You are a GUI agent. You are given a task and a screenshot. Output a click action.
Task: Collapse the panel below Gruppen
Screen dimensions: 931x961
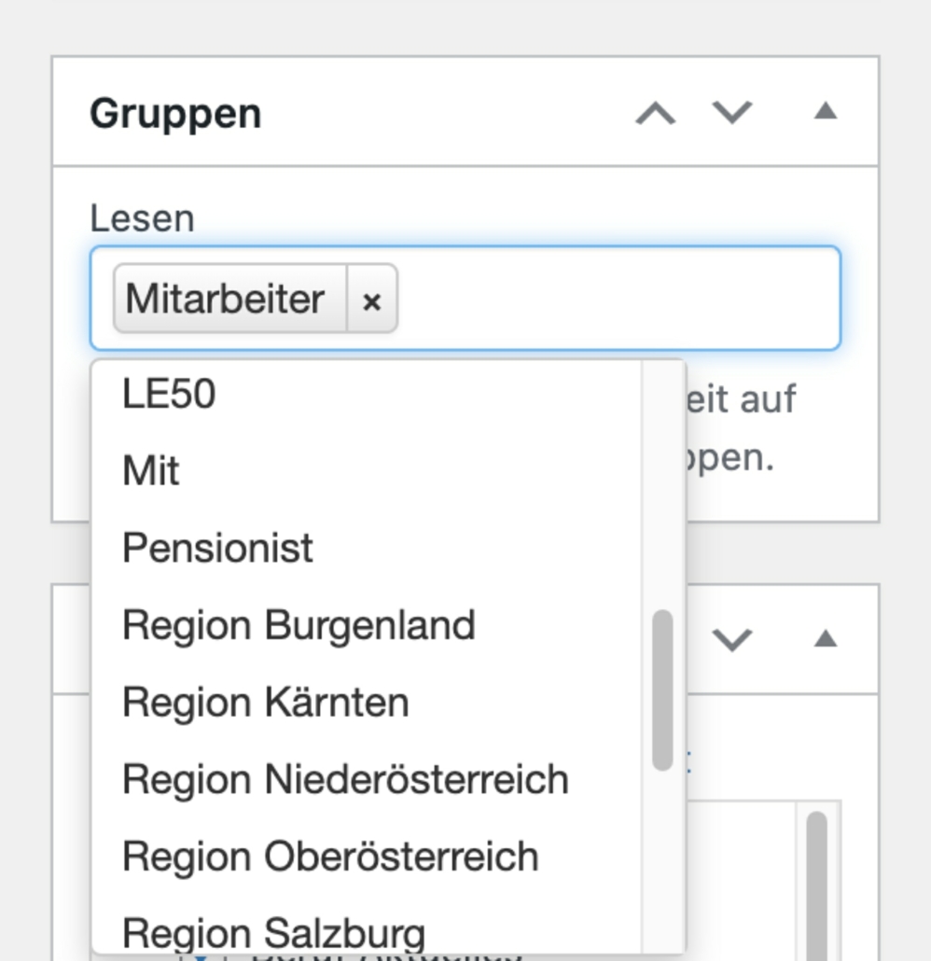coord(825,640)
